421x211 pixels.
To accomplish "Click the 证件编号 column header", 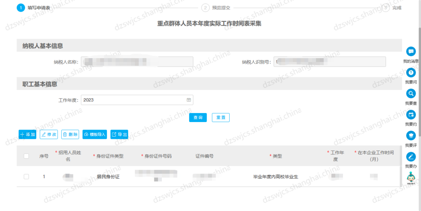I will coord(205,156).
